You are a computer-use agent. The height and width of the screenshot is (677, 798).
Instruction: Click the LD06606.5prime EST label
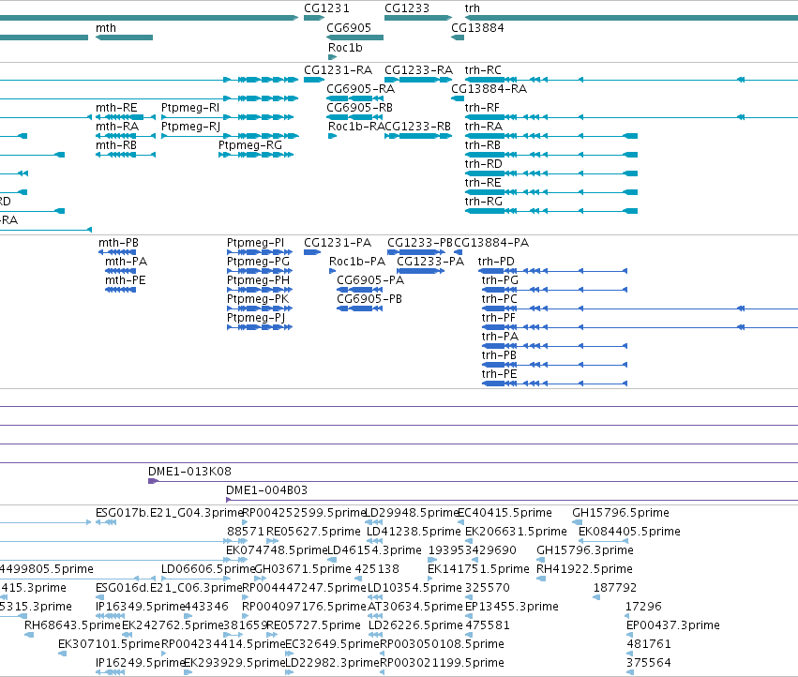pyautogui.click(x=207, y=569)
